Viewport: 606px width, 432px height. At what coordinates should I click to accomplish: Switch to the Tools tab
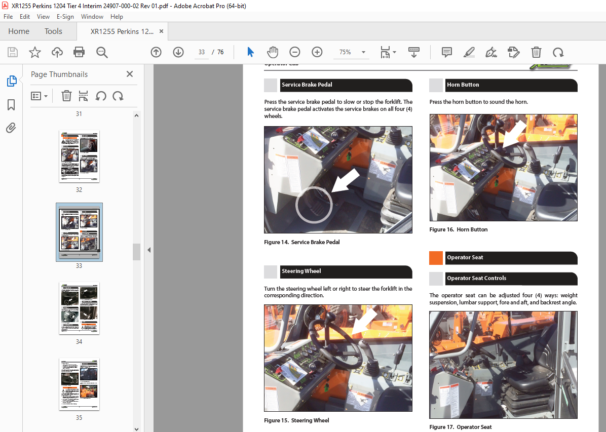[x=53, y=31]
